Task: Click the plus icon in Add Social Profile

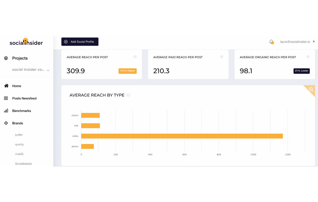Action: [x=66, y=42]
